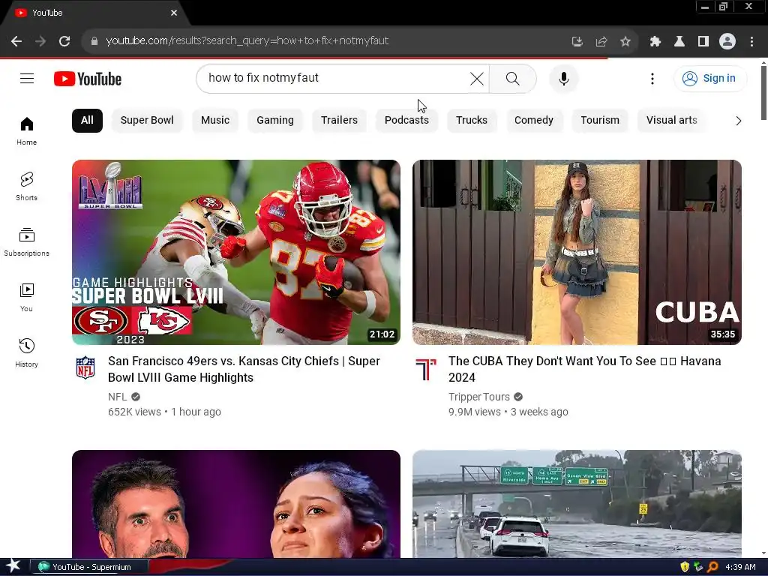Clear the search box with the X icon
This screenshot has height=576, width=768.
(x=476, y=78)
